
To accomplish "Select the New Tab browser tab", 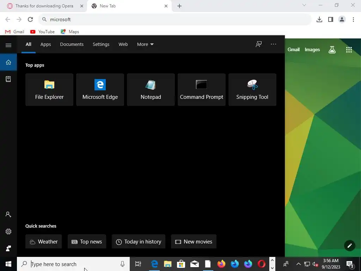I will click(x=129, y=6).
